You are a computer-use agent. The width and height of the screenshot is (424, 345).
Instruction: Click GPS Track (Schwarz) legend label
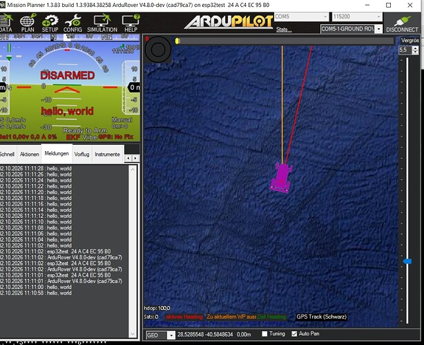[x=322, y=317]
